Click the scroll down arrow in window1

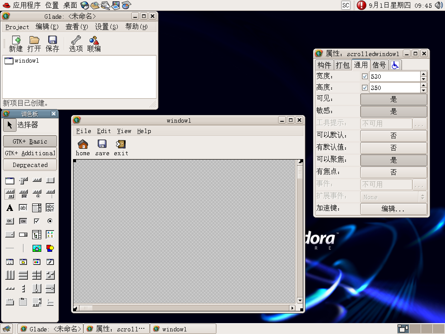tap(300, 301)
